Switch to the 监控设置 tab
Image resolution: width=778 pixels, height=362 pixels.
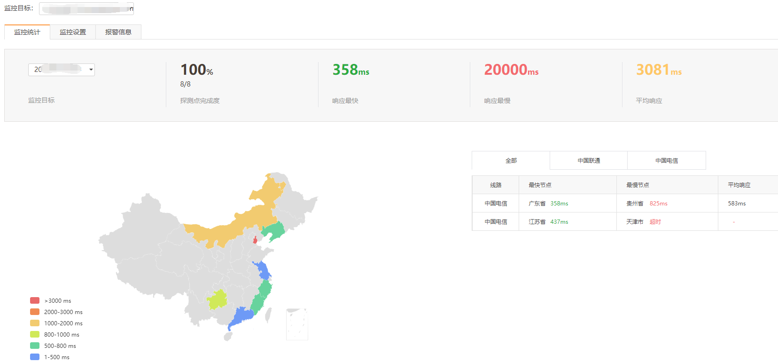coord(73,32)
